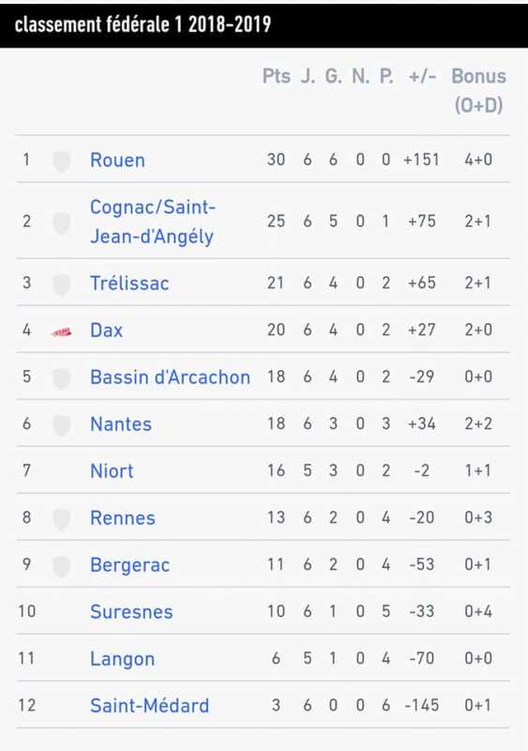Open the Cognac/Saint-Jean-d'Angély team link

coord(153,222)
